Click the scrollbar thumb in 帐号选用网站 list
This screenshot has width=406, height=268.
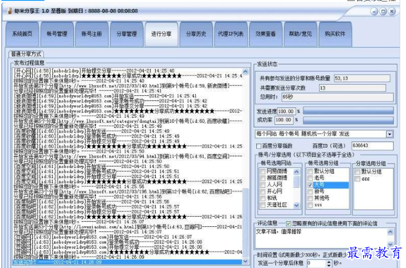click(x=296, y=181)
